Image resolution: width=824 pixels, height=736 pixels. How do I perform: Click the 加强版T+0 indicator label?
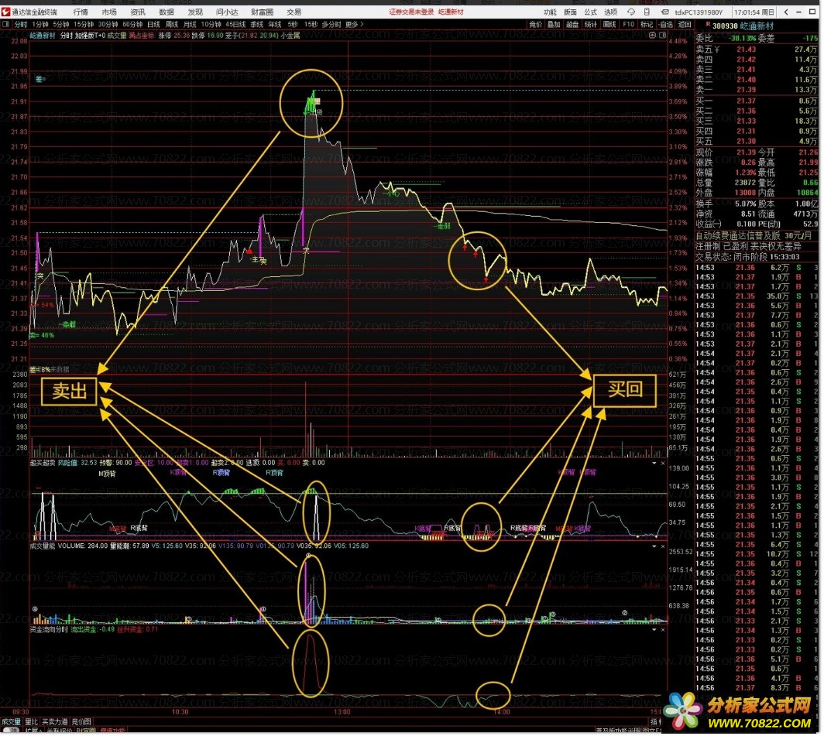pos(90,35)
